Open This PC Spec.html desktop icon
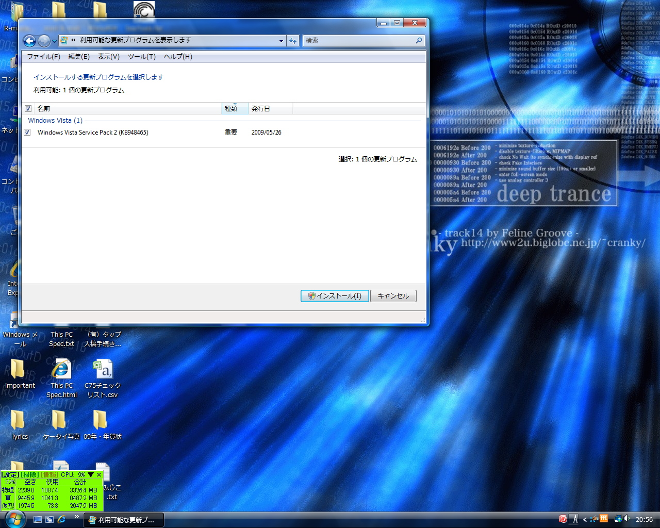This screenshot has height=528, width=660. (x=61, y=378)
